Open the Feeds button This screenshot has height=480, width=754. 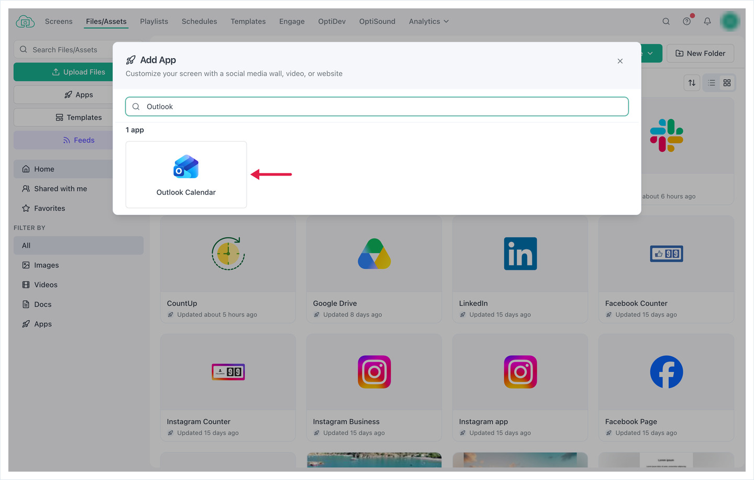[64, 140]
